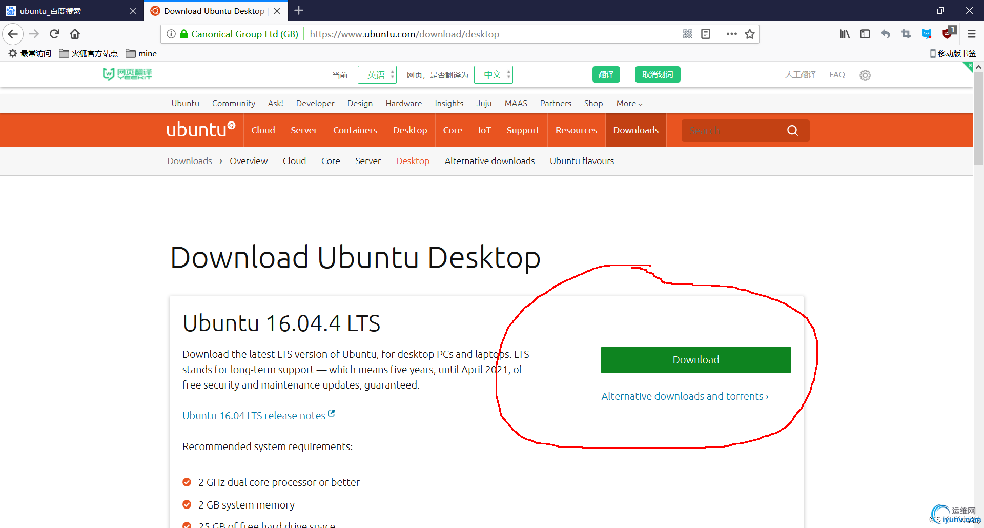This screenshot has width=984, height=528.
Task: Close the Download Ubuntu Desktop tab
Action: pos(277,11)
